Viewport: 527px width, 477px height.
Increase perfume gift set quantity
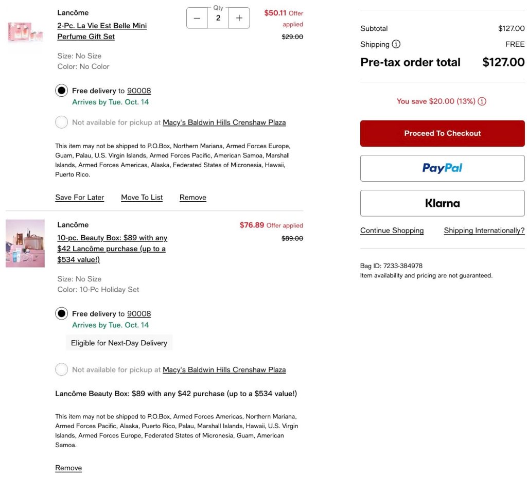tap(239, 18)
